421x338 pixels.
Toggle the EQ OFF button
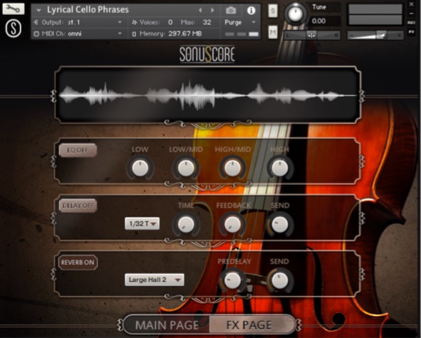point(78,150)
